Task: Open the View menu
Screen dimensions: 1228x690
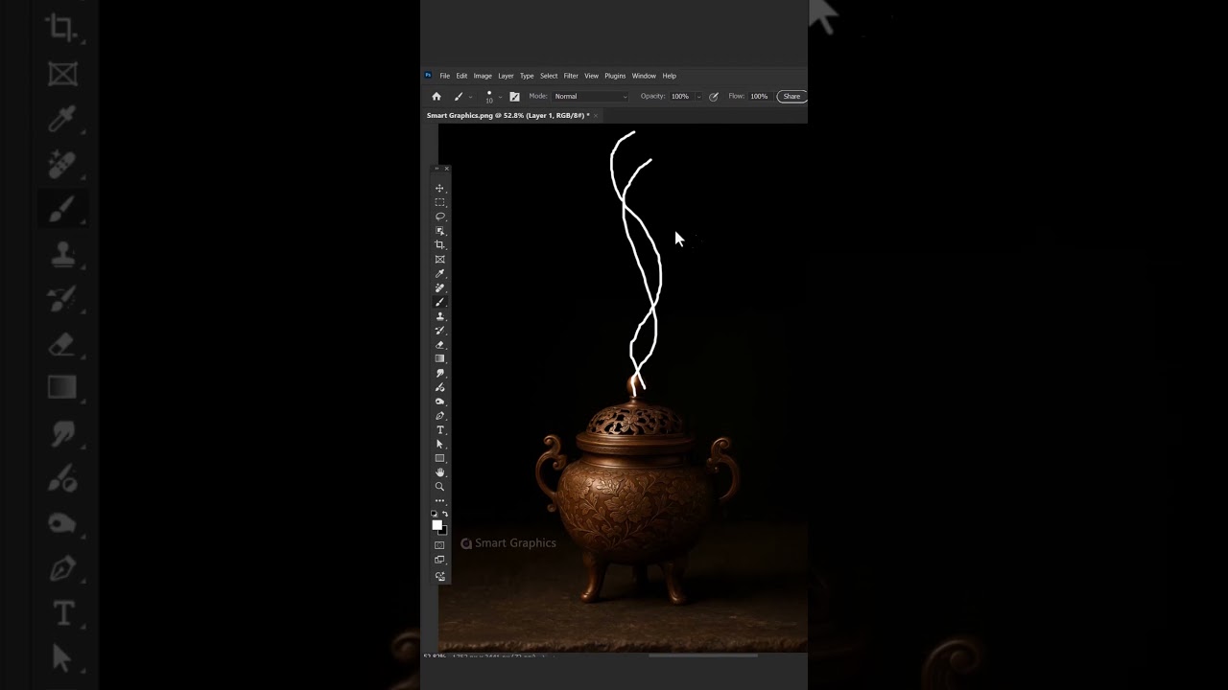Action: click(592, 76)
